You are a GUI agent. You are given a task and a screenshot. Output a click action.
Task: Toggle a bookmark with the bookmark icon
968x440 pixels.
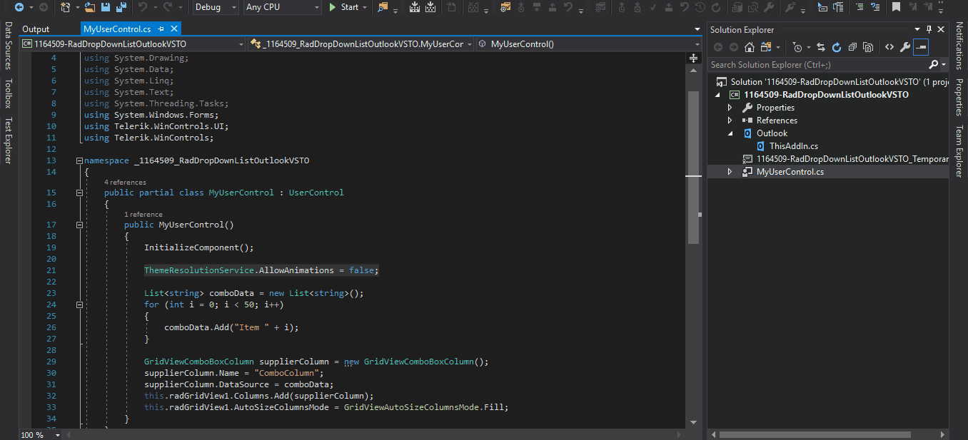point(896,7)
